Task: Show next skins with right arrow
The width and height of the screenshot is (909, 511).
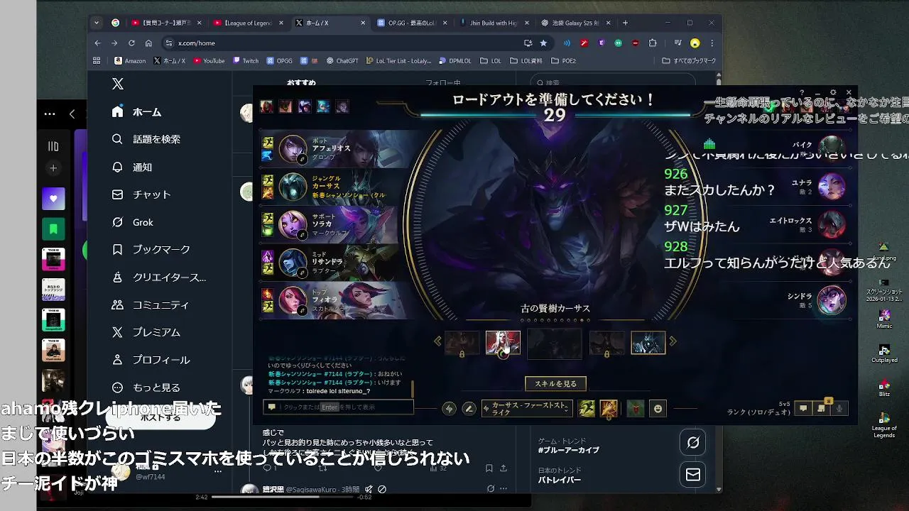Action: (673, 341)
